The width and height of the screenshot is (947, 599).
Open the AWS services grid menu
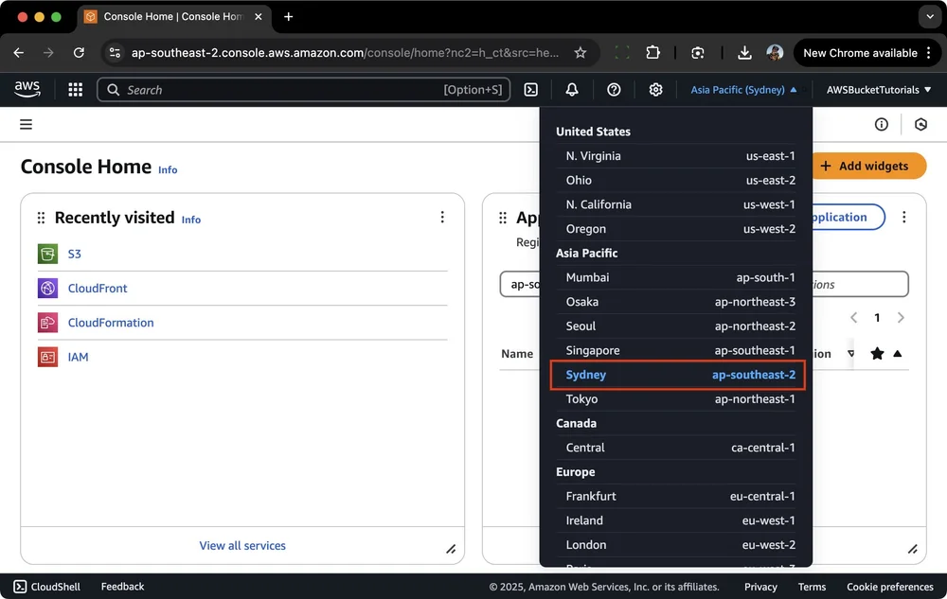click(x=76, y=90)
